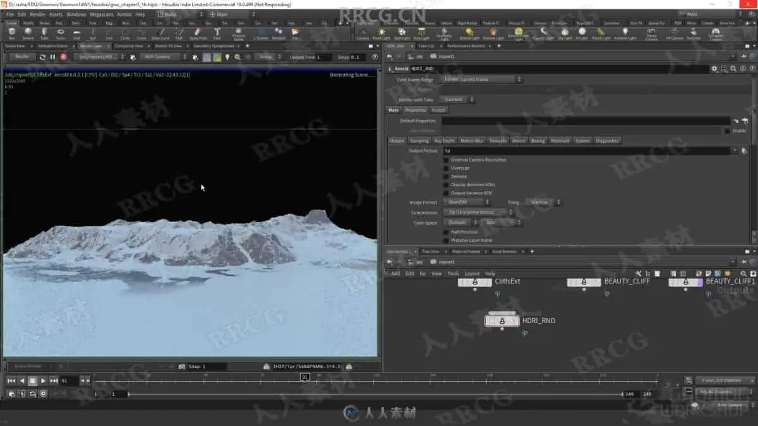Image resolution: width=758 pixels, height=426 pixels.
Task: Toggle Display denoised AOVs checkbox
Action: [x=446, y=184]
